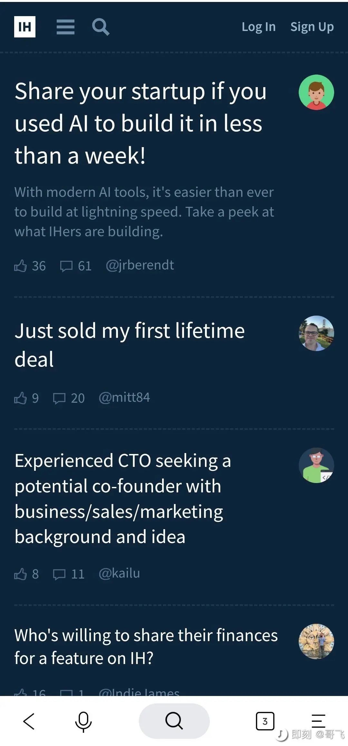
Task: Tap the sun avatar beside finances post
Action: (x=316, y=641)
